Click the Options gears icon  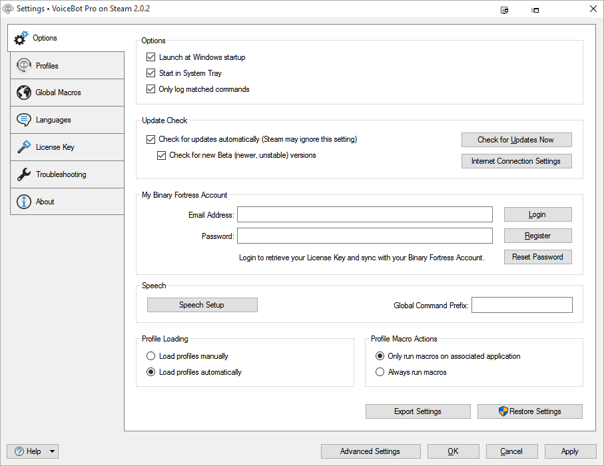(21, 38)
